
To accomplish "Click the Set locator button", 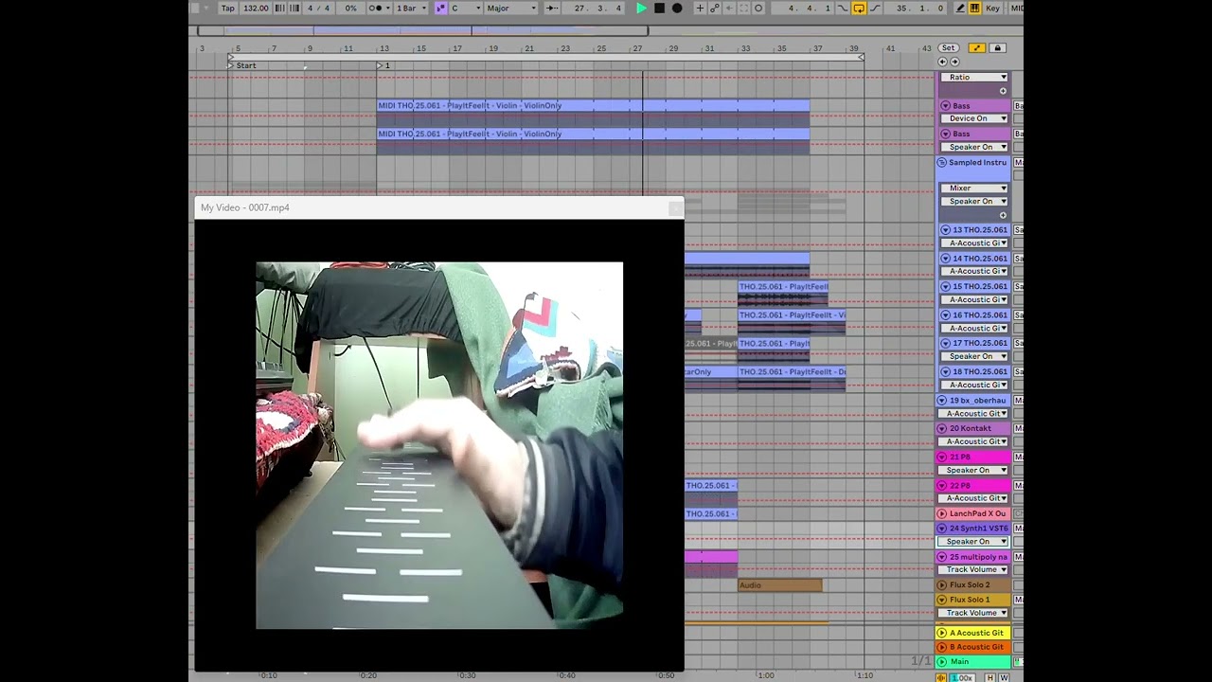I will pyautogui.click(x=948, y=47).
